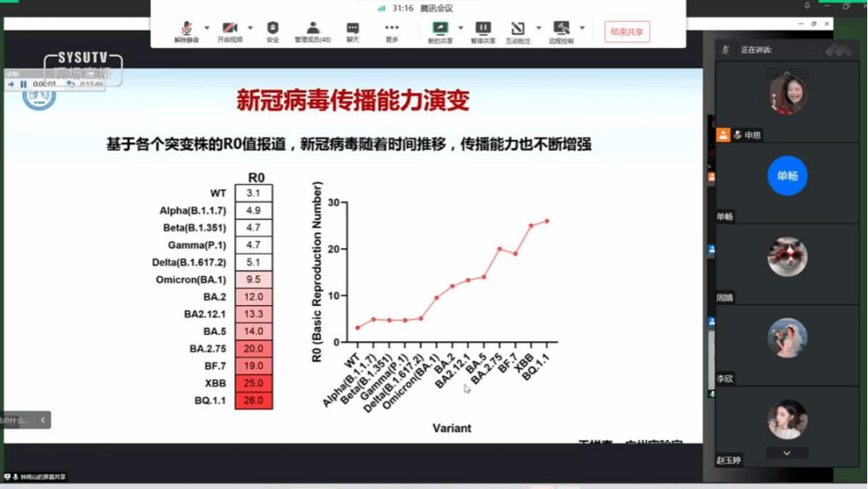Pause screen sharing (暂停共享)
Viewport: 868px width, 489px height.
click(483, 31)
